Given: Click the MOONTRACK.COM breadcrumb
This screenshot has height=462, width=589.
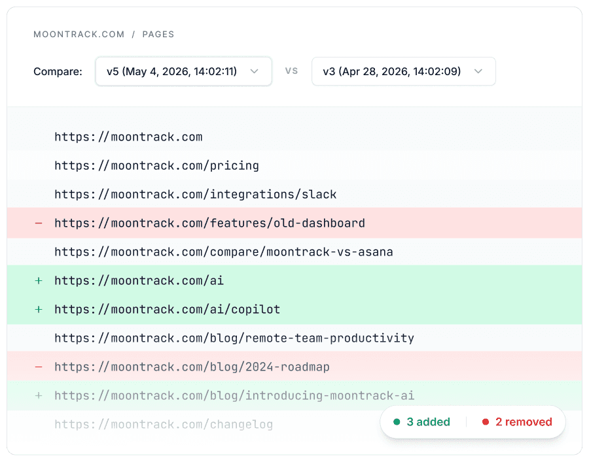Looking at the screenshot, I should point(79,34).
